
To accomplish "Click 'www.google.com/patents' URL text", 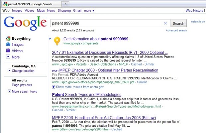I will click(81, 43).
